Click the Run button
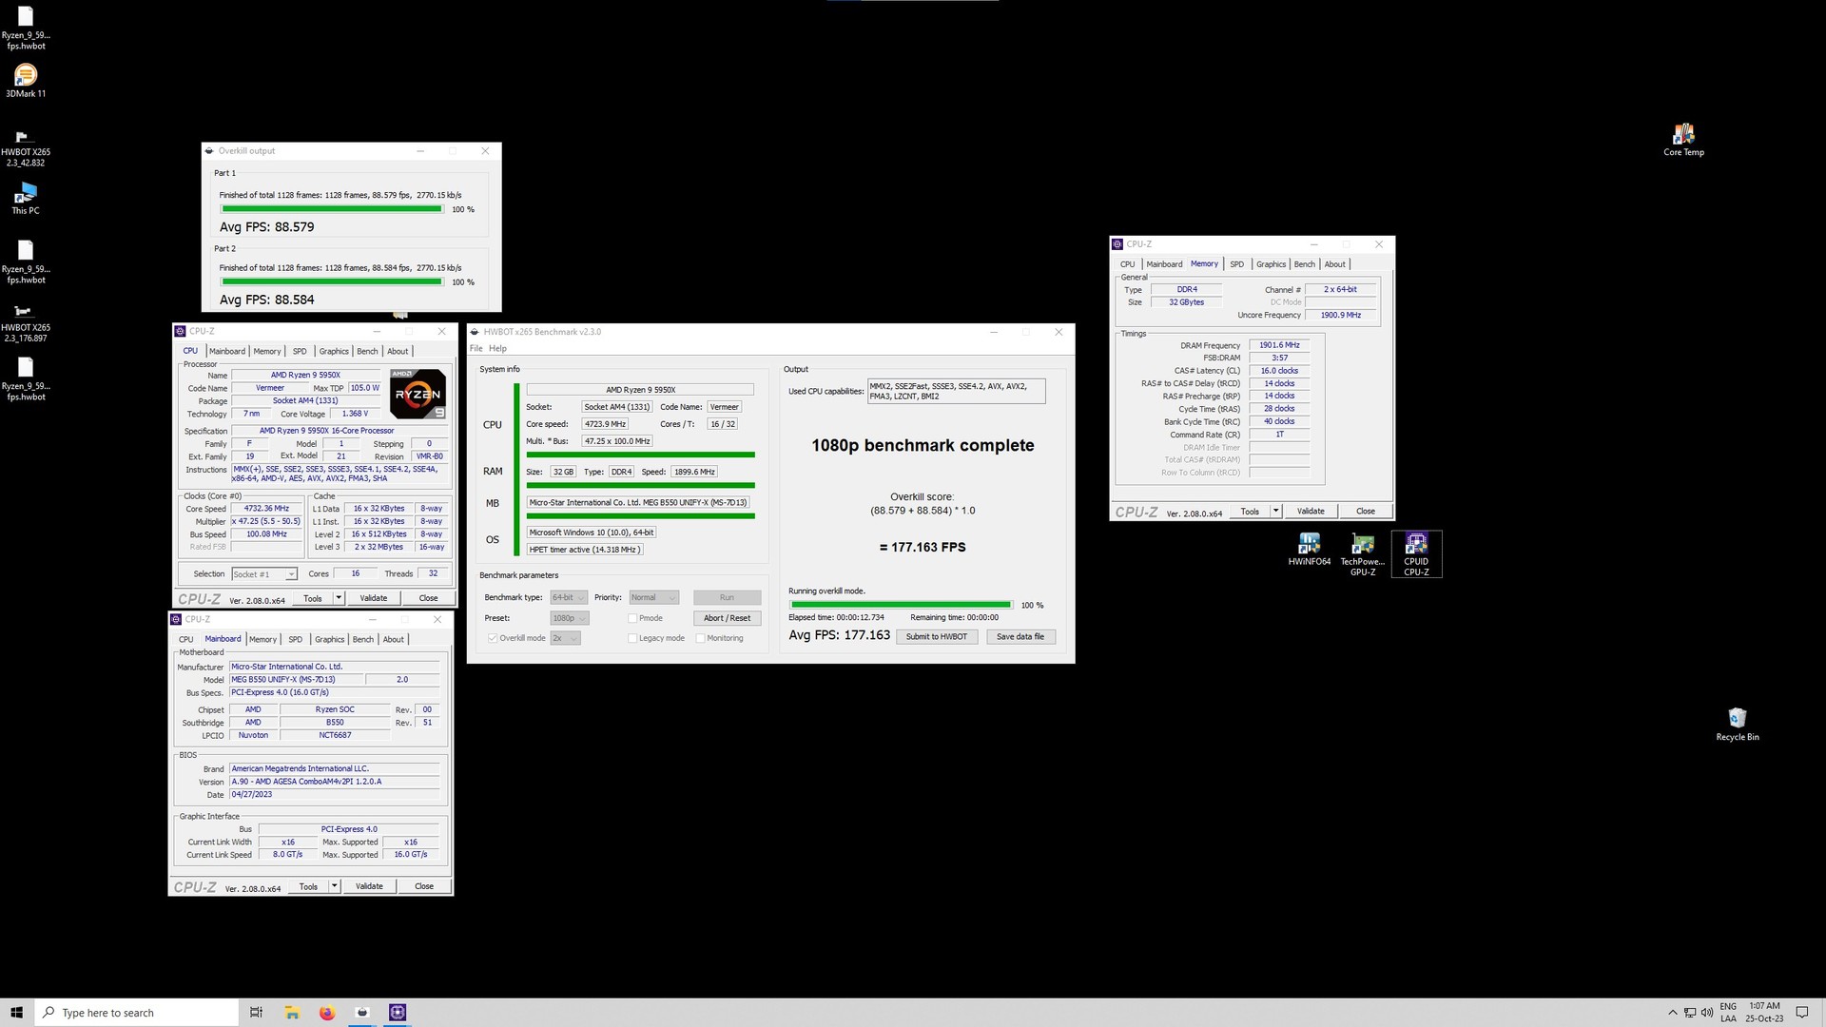The height and width of the screenshot is (1027, 1826). 727,597
